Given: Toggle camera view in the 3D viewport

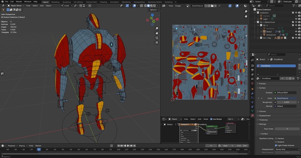Looking at the screenshot, I should pos(157,38).
